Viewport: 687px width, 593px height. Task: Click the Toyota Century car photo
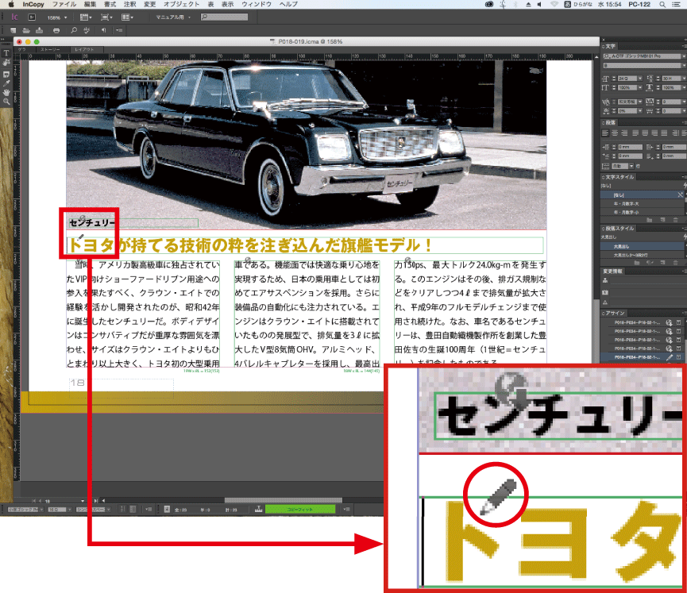click(x=307, y=144)
